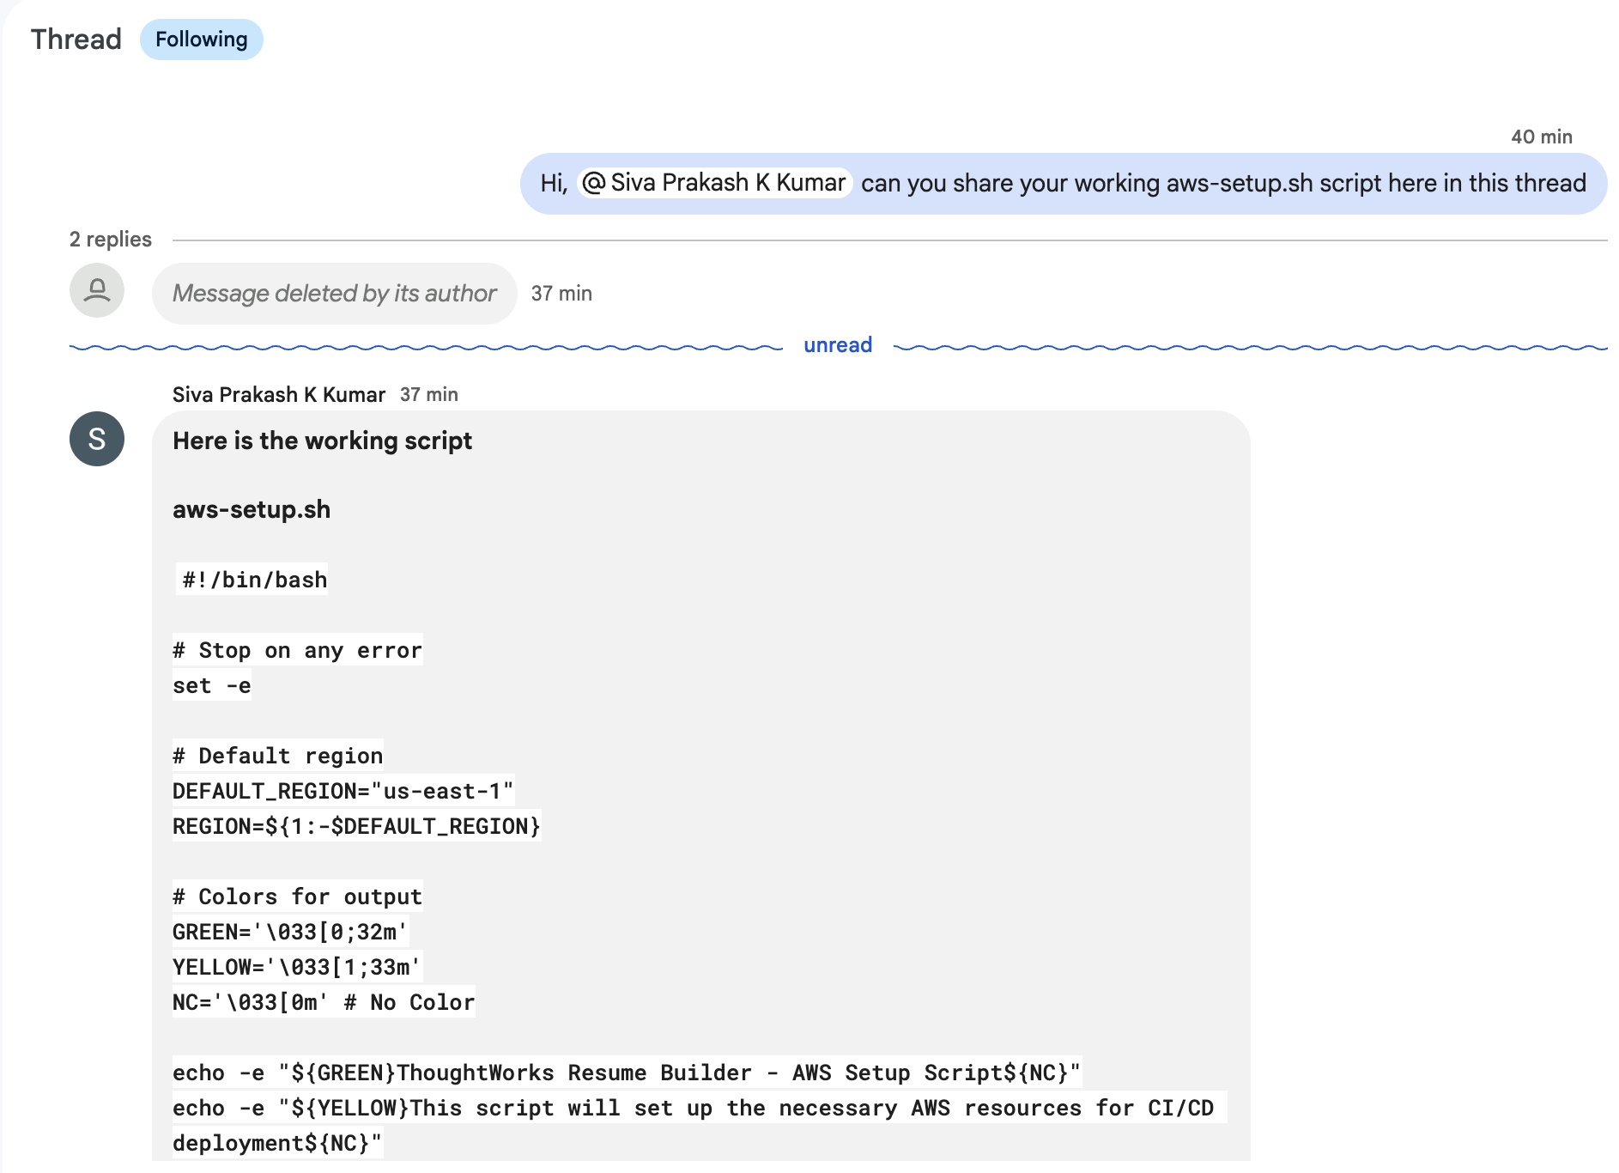This screenshot has width=1619, height=1173.
Task: Open the 40 min timestamp on the question
Action: point(1542,136)
